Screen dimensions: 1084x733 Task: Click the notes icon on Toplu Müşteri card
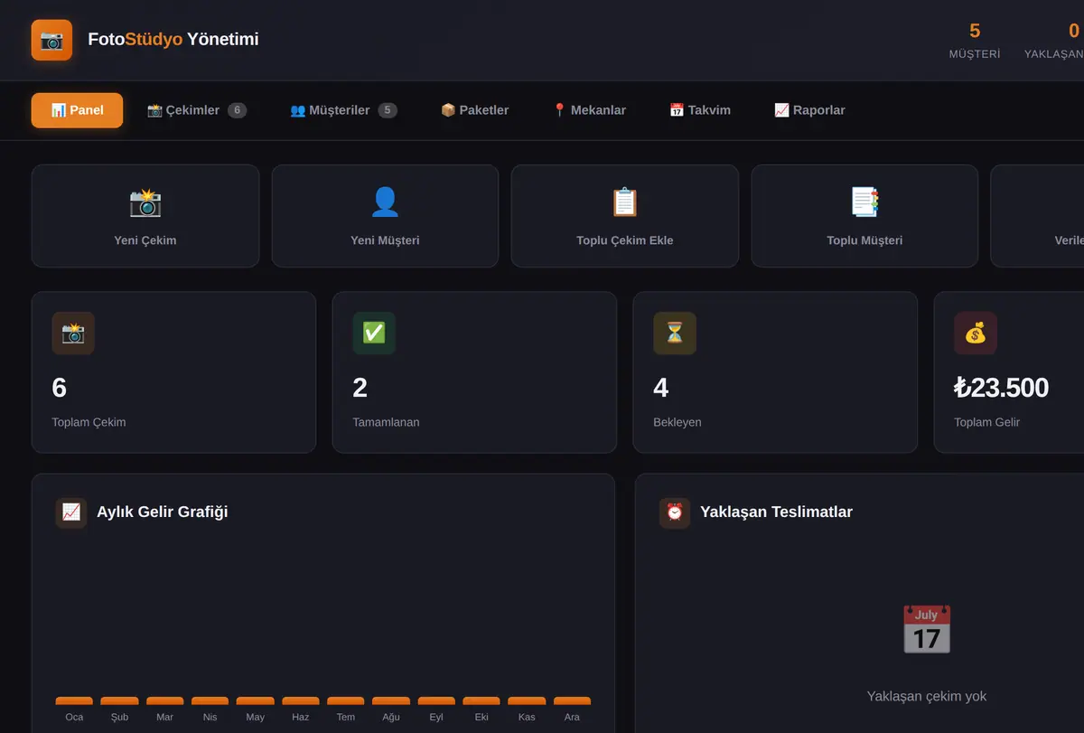864,202
